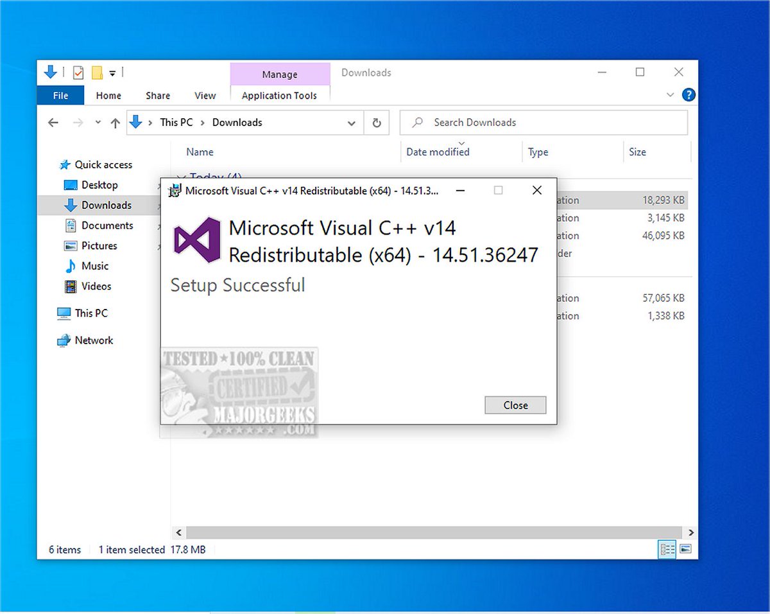This screenshot has height=614, width=770.
Task: Switch to Details view icon
Action: coord(667,549)
